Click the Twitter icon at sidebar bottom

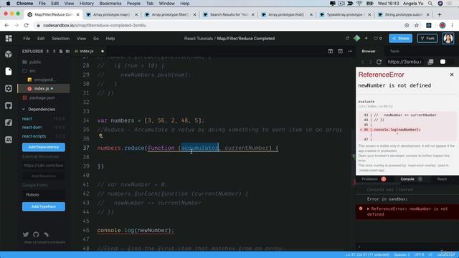26,234
